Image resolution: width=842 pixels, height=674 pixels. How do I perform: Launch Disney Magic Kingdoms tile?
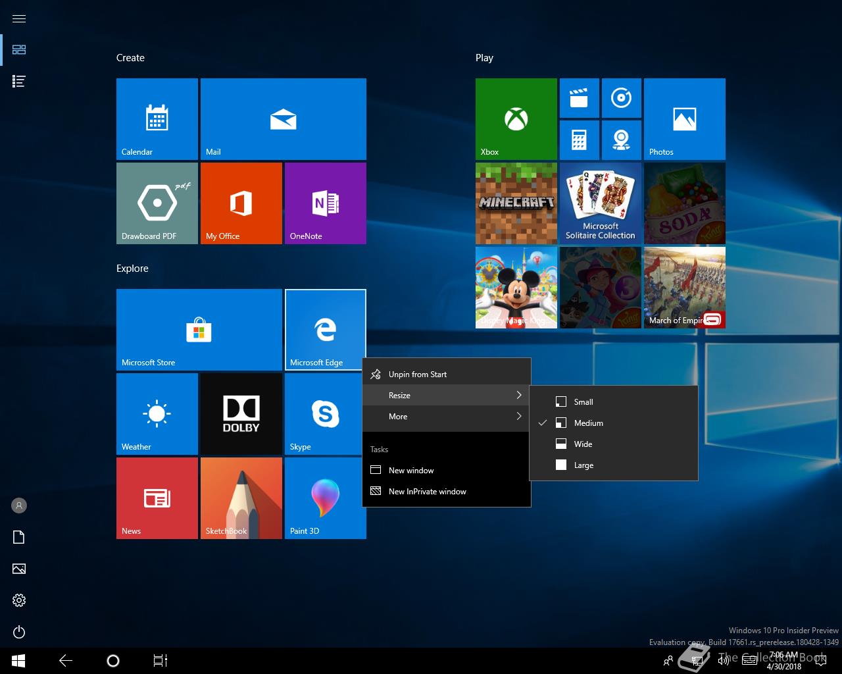point(516,288)
